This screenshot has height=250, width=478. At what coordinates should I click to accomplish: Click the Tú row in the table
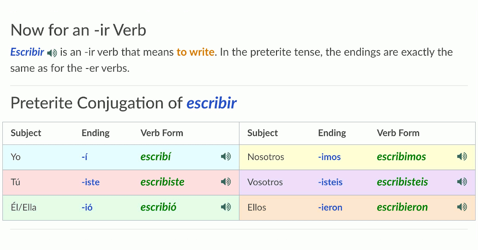point(15,182)
